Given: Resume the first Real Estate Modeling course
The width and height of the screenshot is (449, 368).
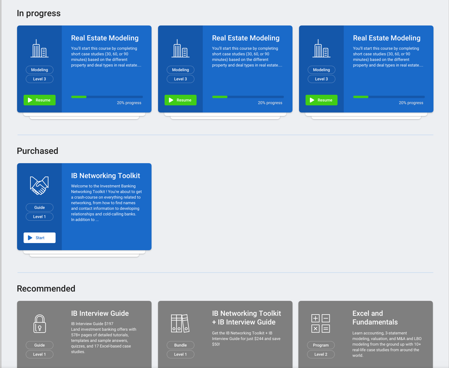Looking at the screenshot, I should [39, 100].
